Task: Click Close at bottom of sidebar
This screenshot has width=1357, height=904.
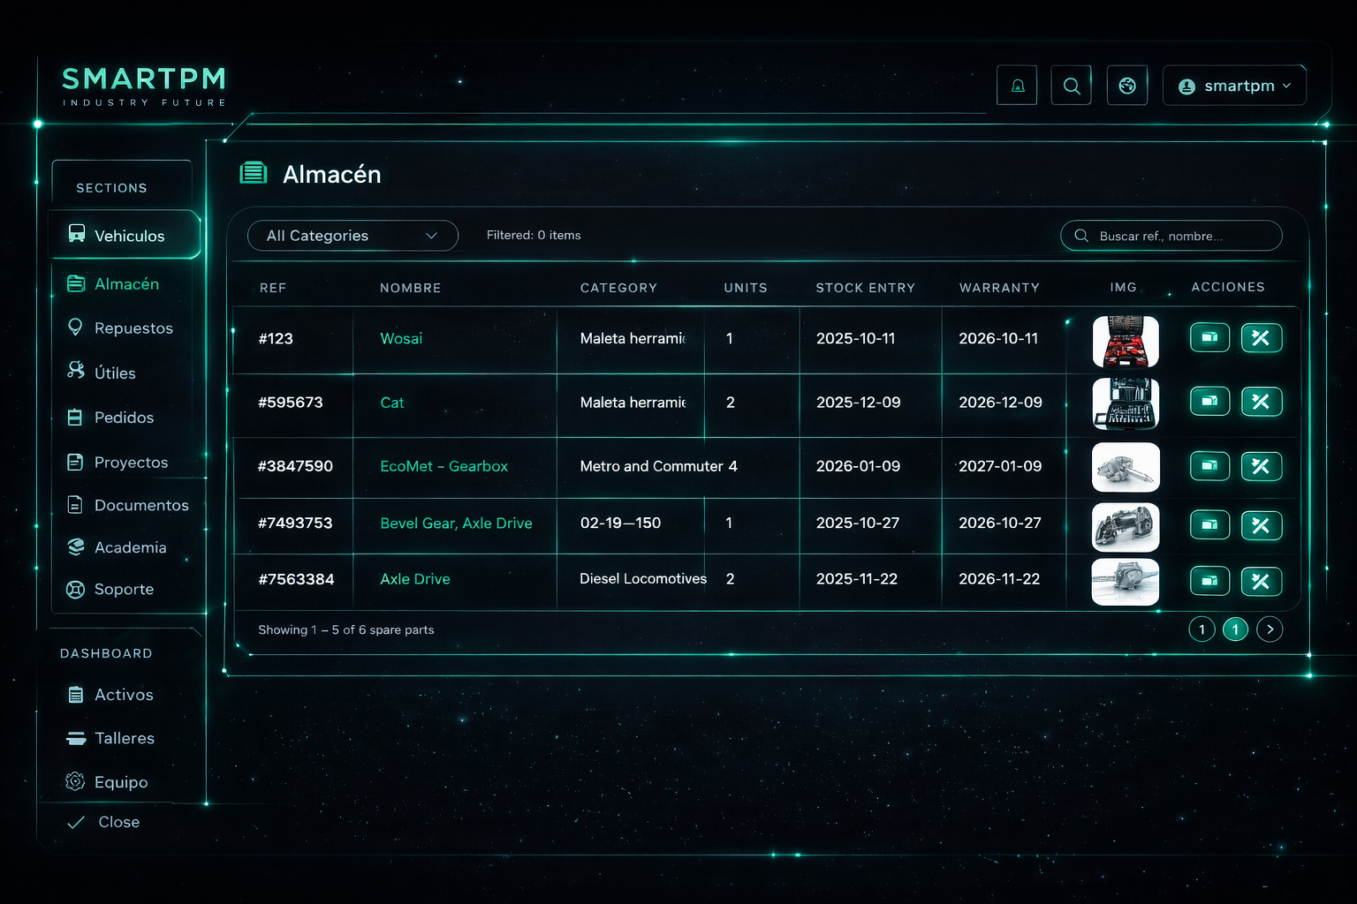Action: [x=118, y=822]
